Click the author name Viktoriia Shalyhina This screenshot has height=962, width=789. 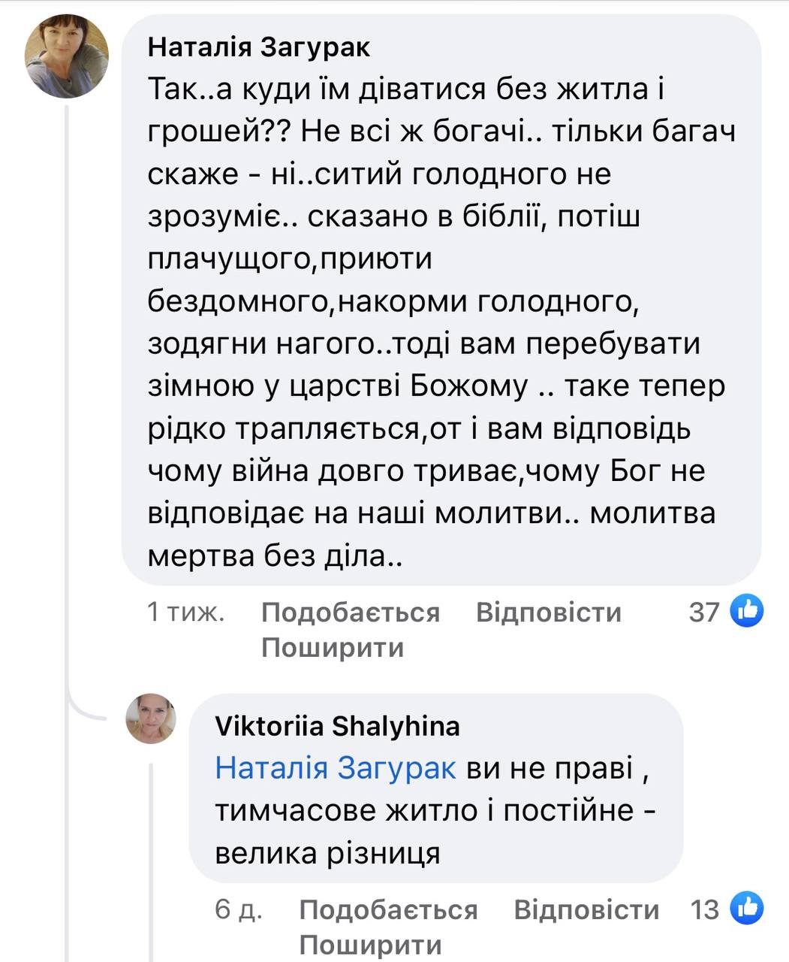click(337, 726)
